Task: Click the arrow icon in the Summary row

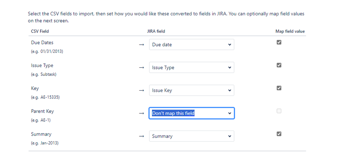Action: (x=142, y=136)
